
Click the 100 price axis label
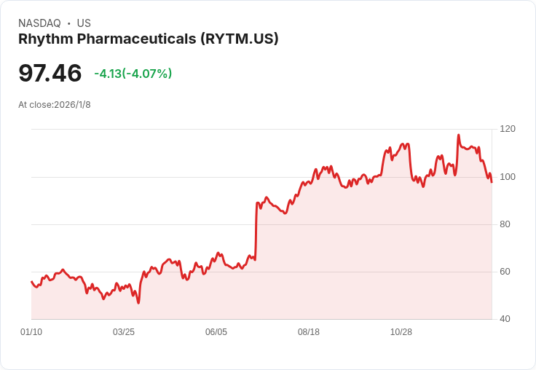pyautogui.click(x=508, y=177)
